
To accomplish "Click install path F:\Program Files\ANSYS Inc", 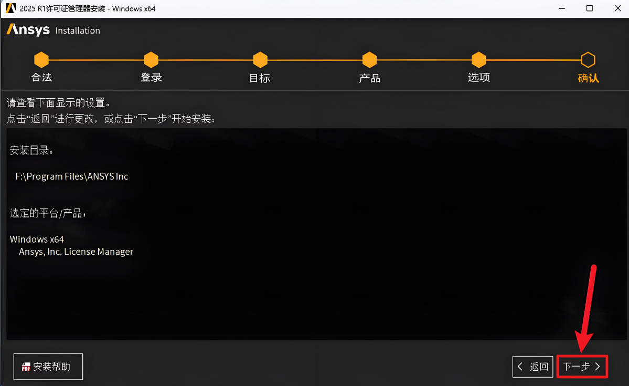I will (72, 176).
